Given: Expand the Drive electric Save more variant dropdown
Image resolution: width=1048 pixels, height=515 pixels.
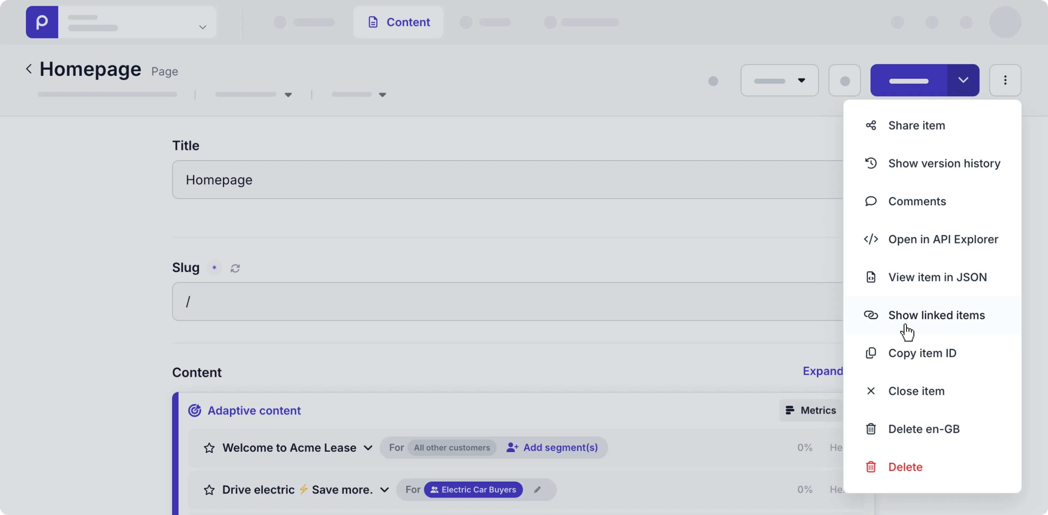Looking at the screenshot, I should (384, 489).
